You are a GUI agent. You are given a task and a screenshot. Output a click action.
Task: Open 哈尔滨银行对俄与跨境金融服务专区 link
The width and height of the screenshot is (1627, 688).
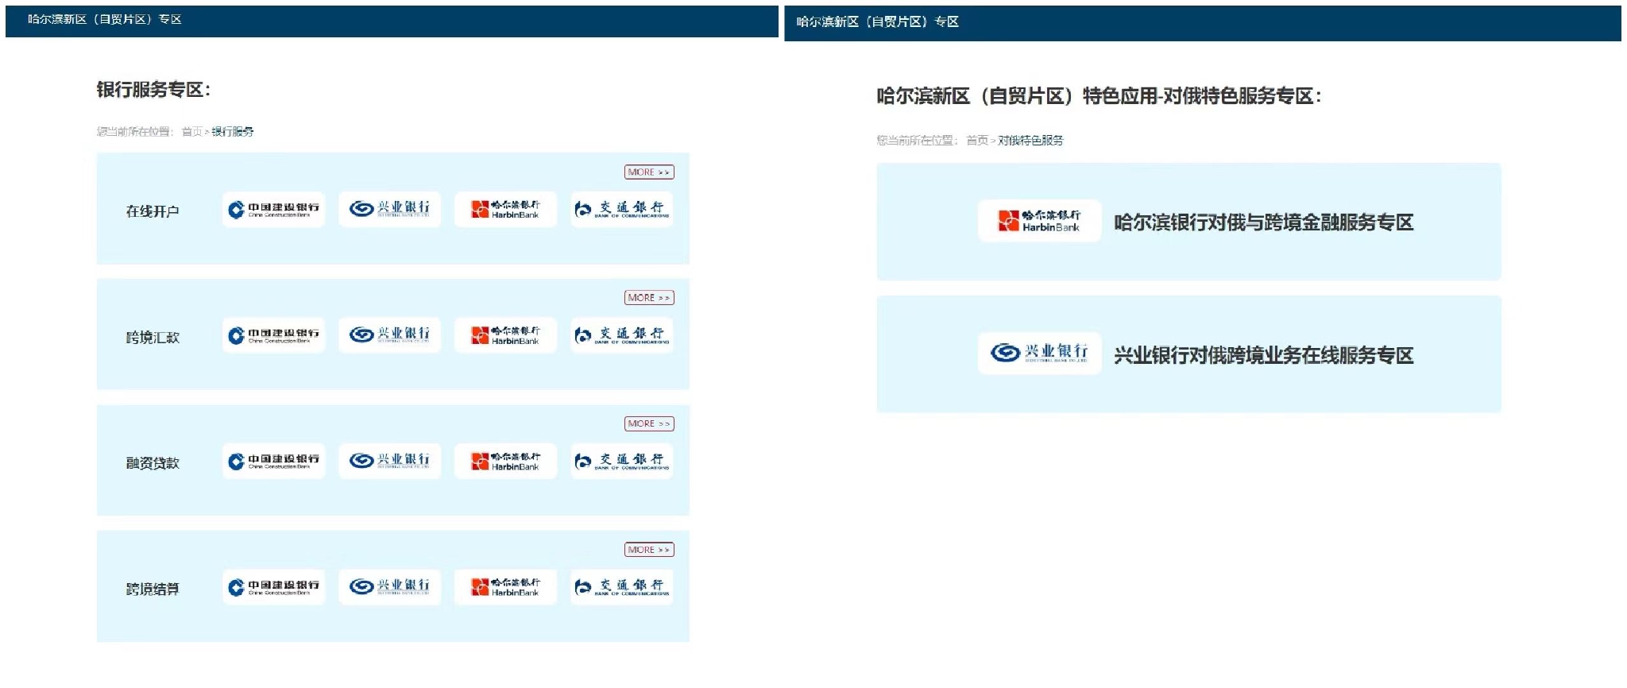(1264, 222)
